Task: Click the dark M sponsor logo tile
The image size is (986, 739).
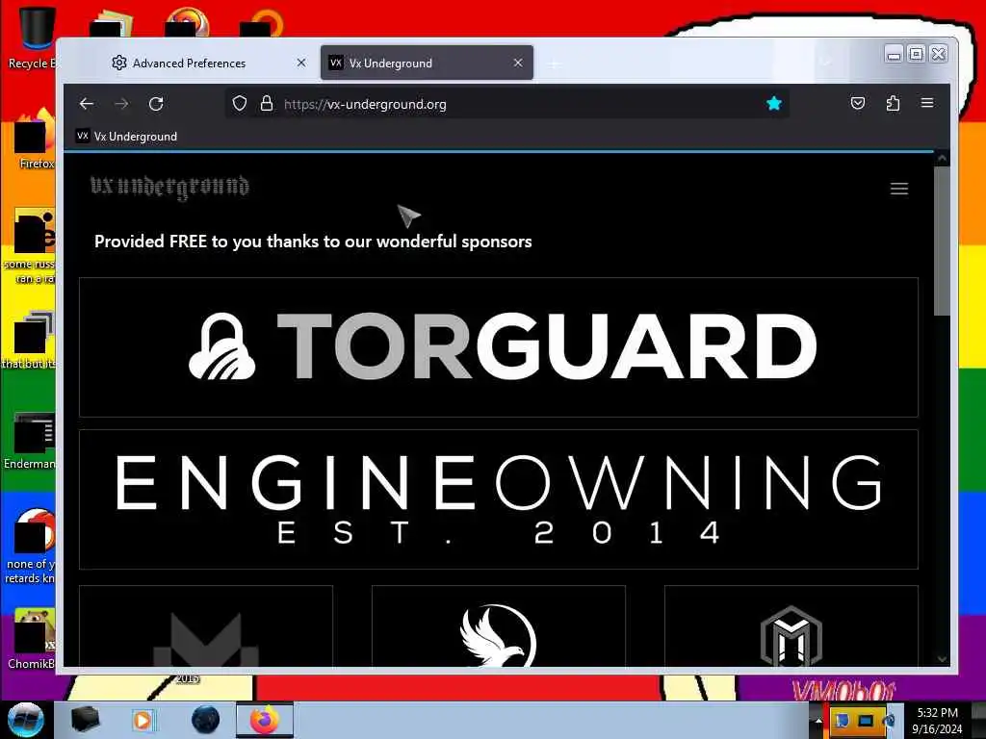Action: point(206,626)
